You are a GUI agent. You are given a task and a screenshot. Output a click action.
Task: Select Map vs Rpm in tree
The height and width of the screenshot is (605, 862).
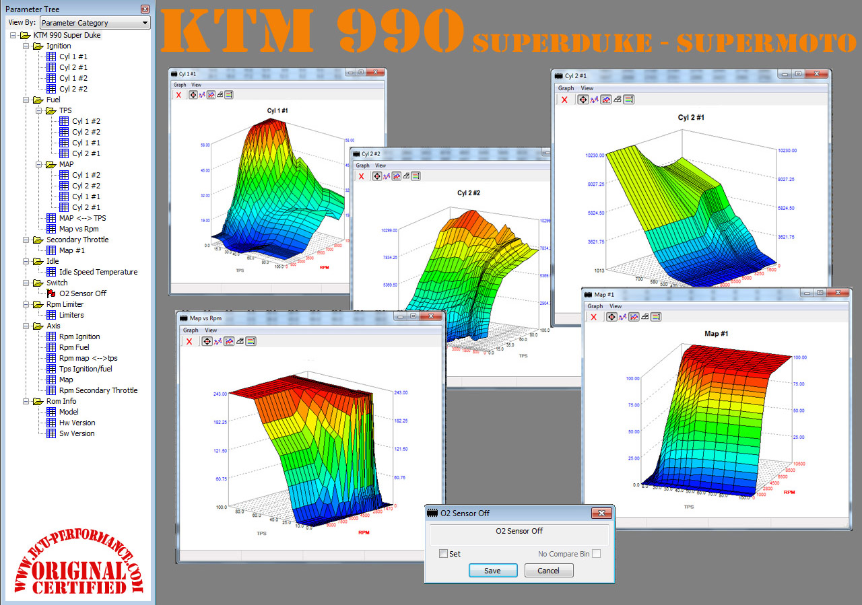[x=79, y=229]
